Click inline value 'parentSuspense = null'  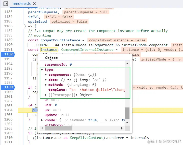[86, 12]
